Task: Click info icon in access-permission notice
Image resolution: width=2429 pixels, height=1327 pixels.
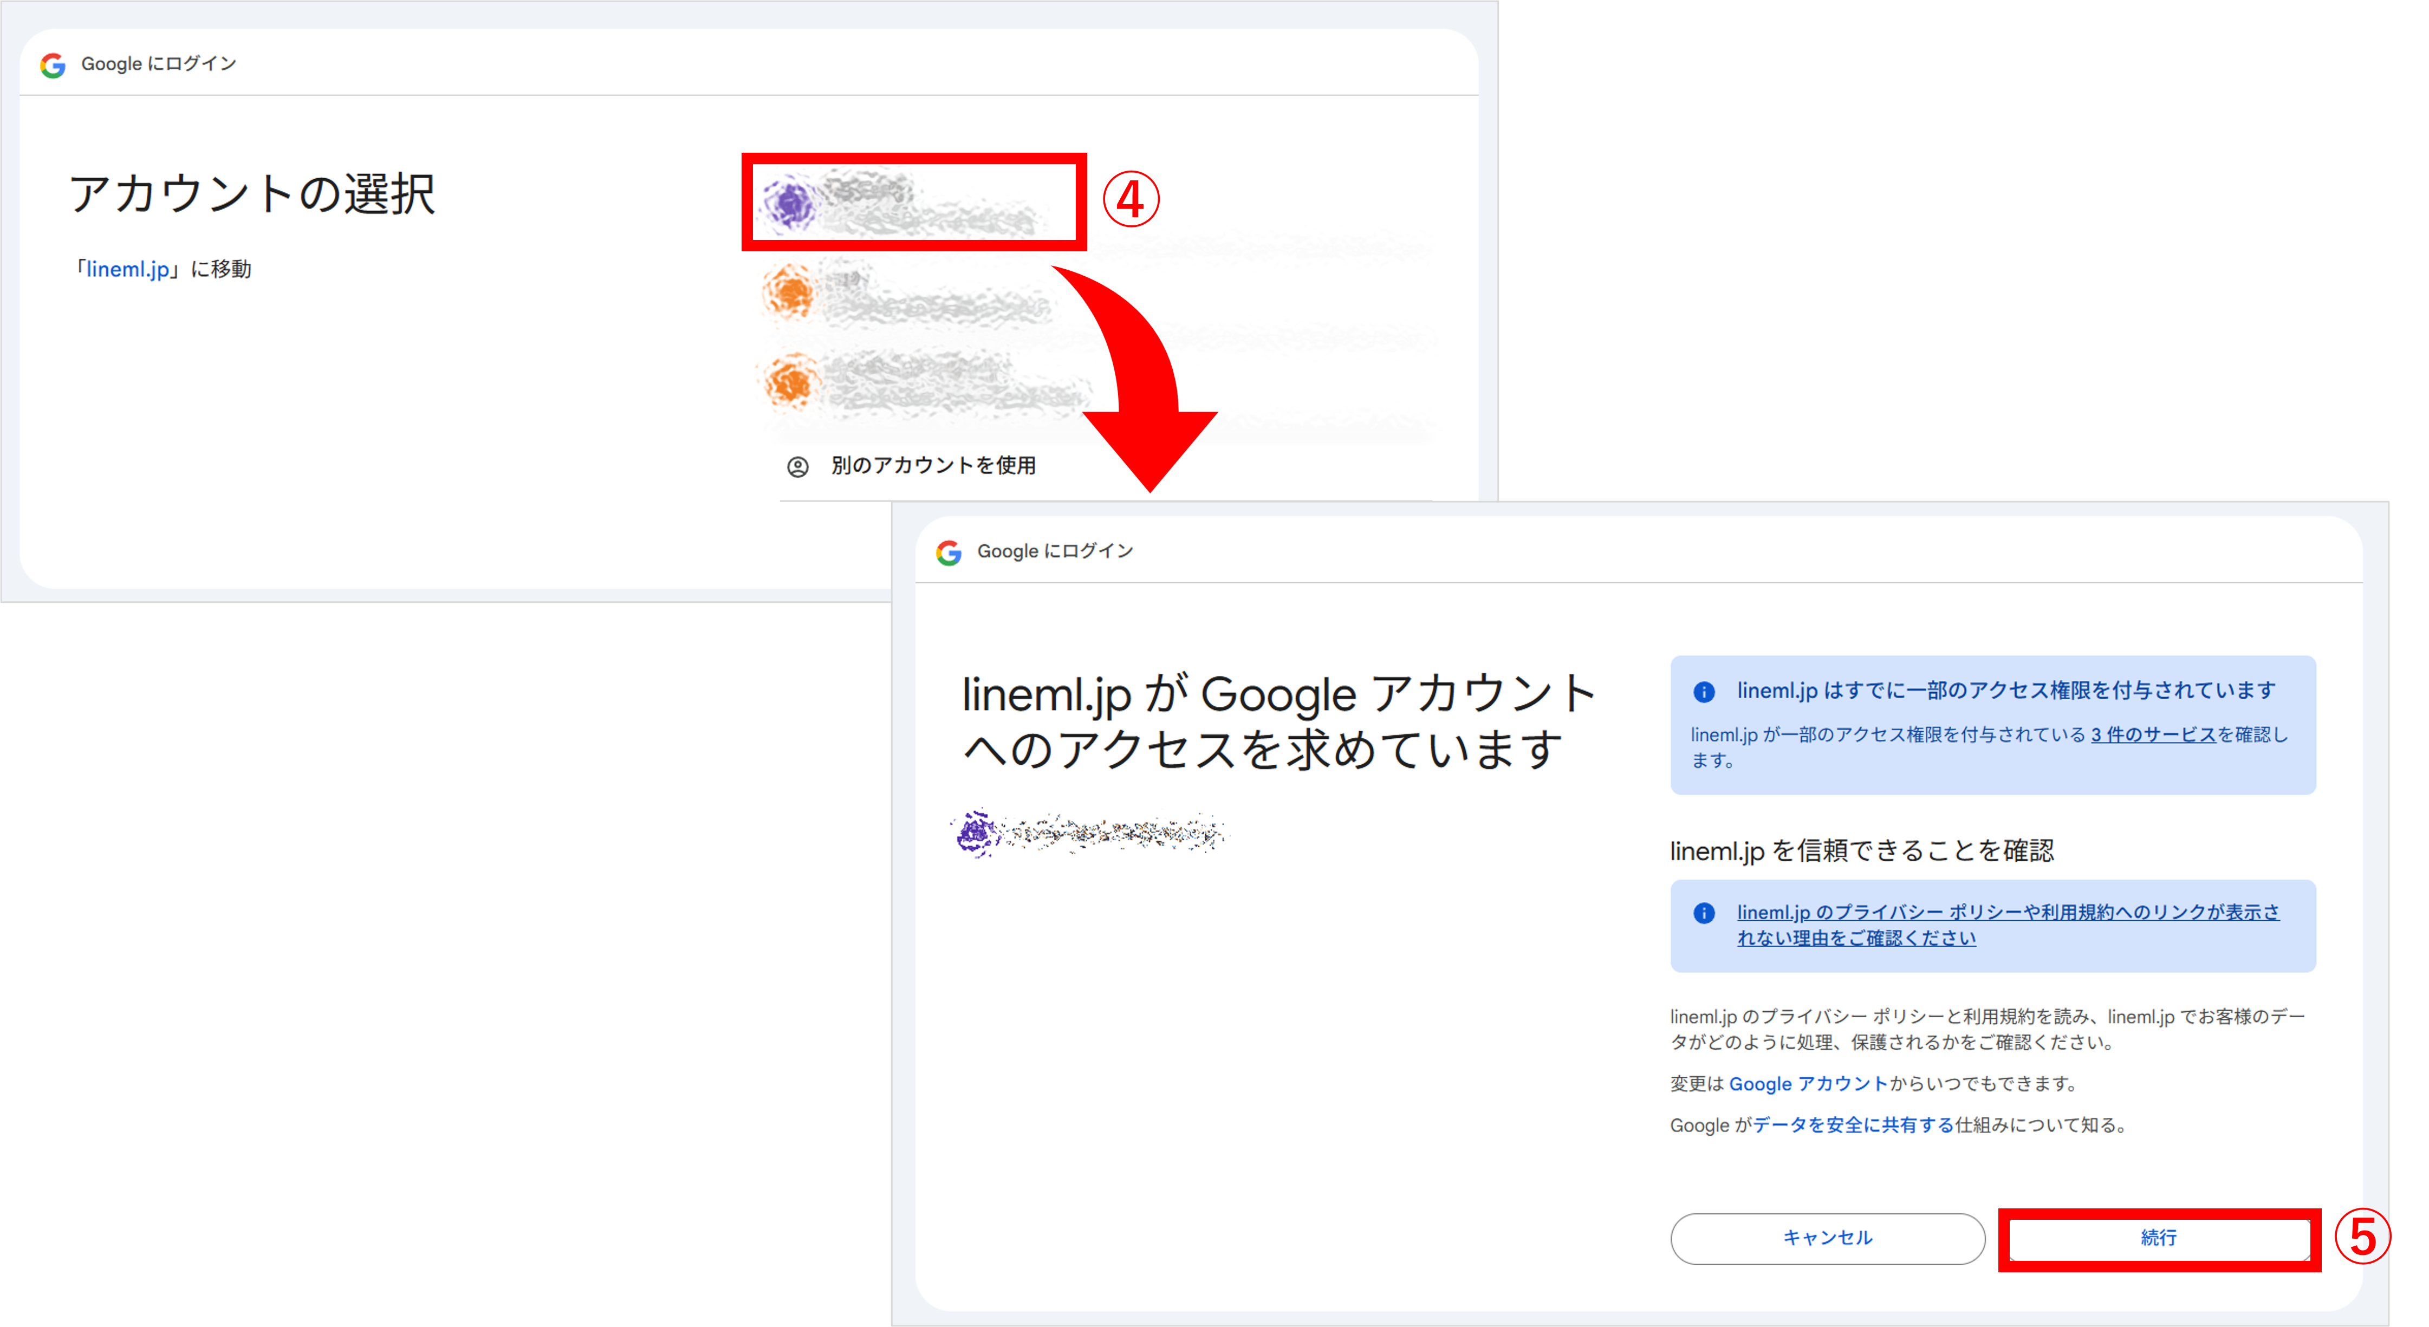Action: click(1704, 692)
